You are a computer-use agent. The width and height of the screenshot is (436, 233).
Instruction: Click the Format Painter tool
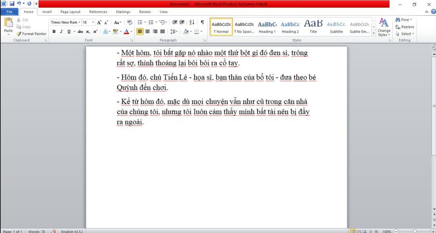click(x=31, y=34)
